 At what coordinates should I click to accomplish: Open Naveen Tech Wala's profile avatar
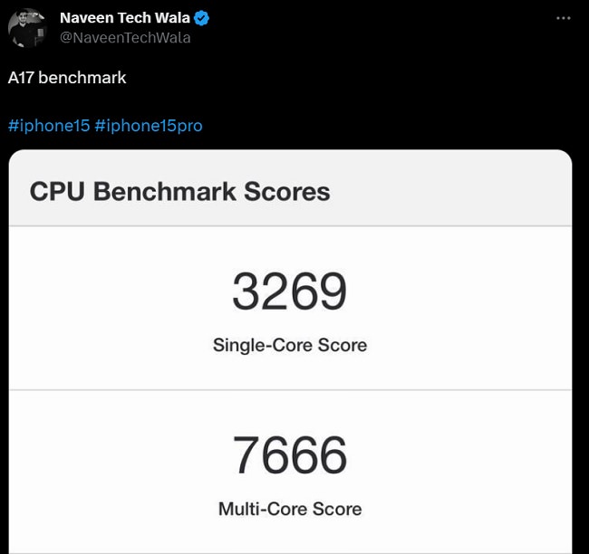point(27,28)
